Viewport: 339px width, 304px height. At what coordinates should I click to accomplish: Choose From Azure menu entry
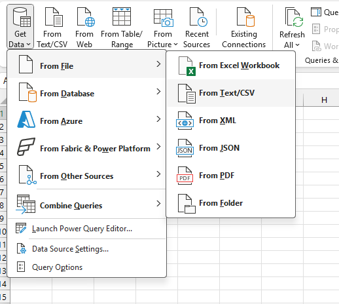(x=86, y=119)
